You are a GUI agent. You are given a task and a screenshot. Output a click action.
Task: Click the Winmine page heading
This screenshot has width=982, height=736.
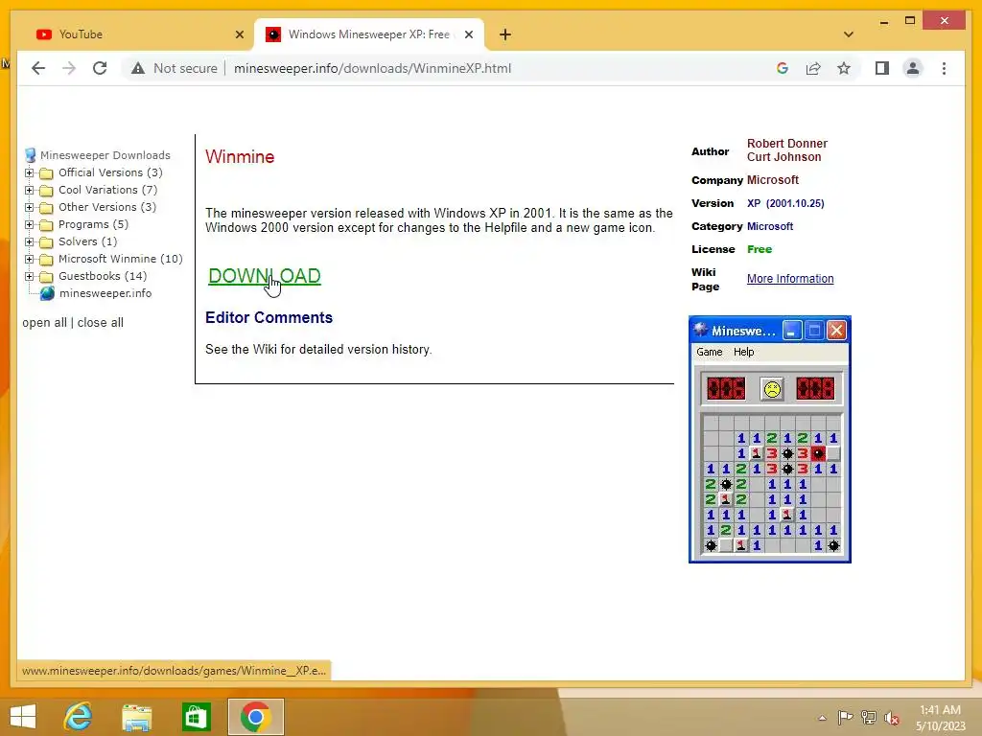pyautogui.click(x=240, y=156)
